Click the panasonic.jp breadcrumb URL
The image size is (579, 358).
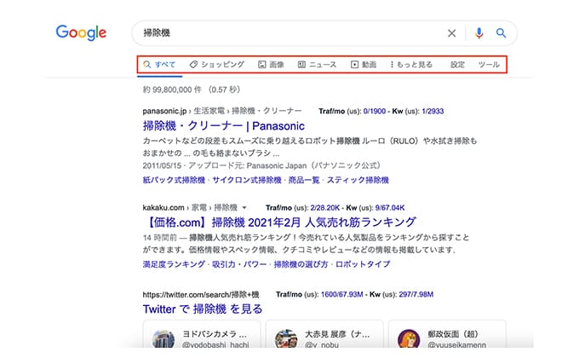tap(222, 111)
